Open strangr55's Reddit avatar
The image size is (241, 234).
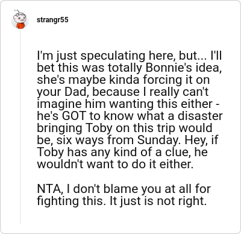(x=19, y=20)
